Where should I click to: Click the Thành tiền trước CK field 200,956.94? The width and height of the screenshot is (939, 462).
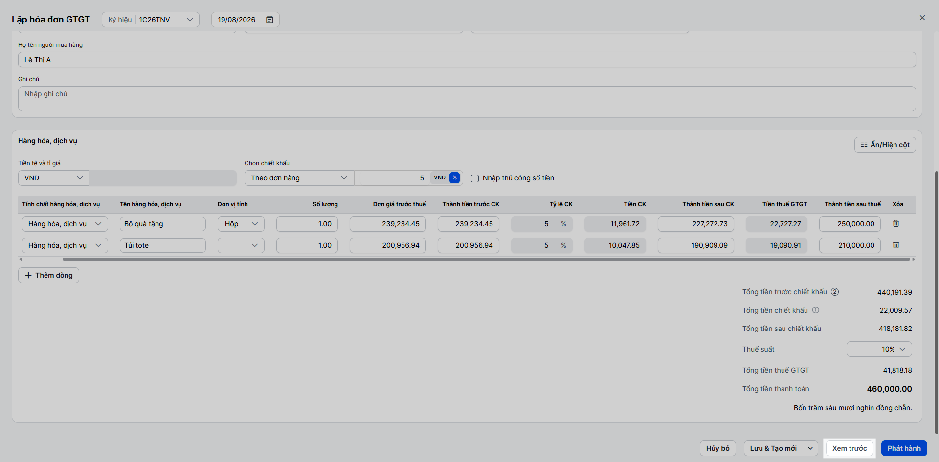469,245
